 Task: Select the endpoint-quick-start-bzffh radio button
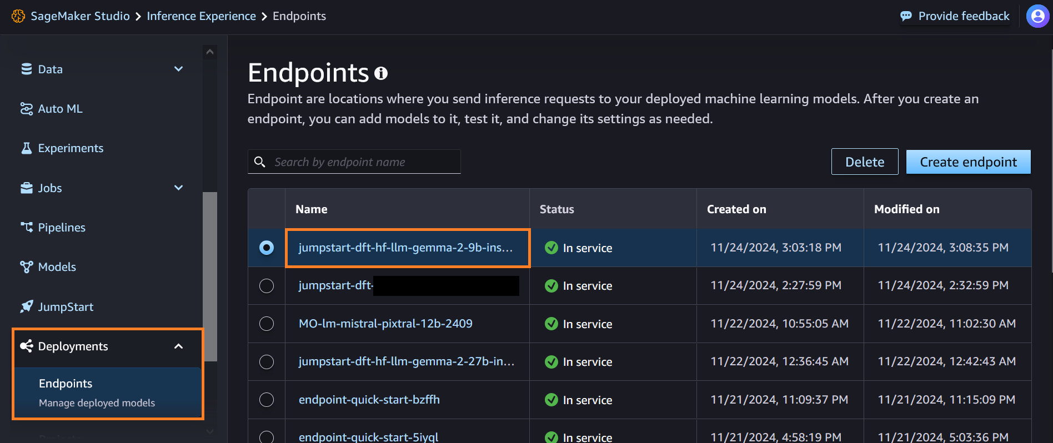[267, 400]
